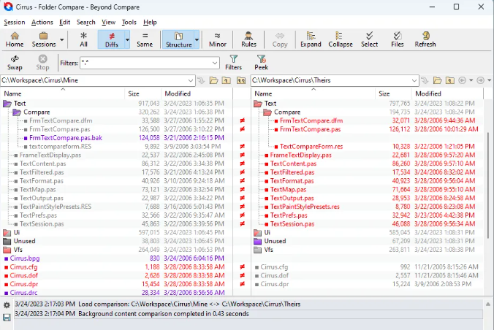Click the Files toolbar button
The width and height of the screenshot is (494, 330).
[398, 39]
